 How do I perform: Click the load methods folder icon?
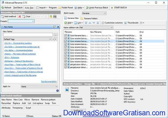click(51, 16)
